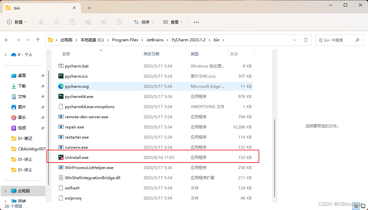Image resolution: width=368 pixels, height=210 pixels.
Task: Click the Share icon in toolbar
Action: click(104, 22)
